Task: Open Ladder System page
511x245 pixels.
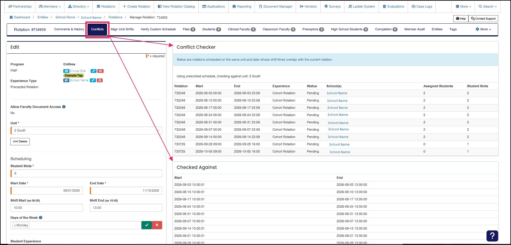Action: click(x=362, y=6)
